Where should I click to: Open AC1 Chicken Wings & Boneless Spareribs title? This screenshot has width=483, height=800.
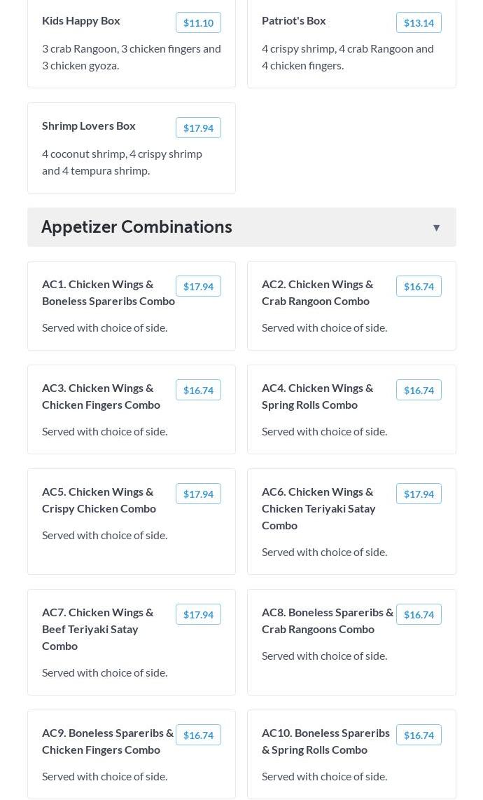coord(108,292)
